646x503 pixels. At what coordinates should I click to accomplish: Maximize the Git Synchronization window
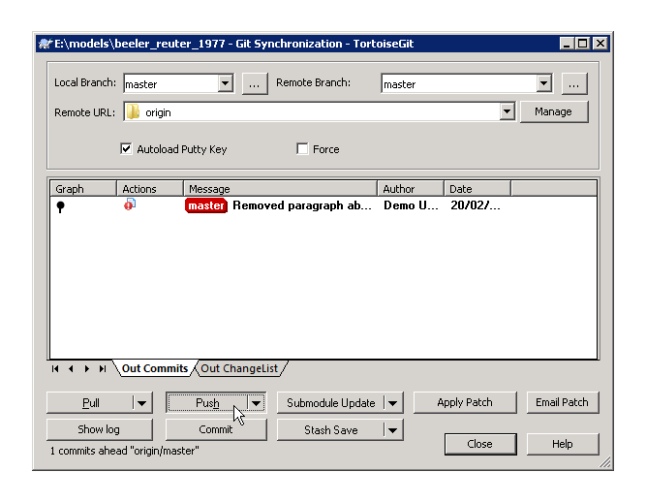(582, 44)
